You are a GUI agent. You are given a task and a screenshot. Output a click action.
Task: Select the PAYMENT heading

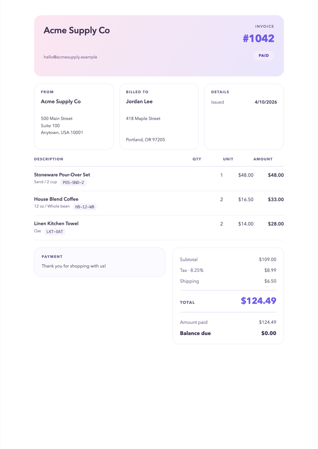52,256
